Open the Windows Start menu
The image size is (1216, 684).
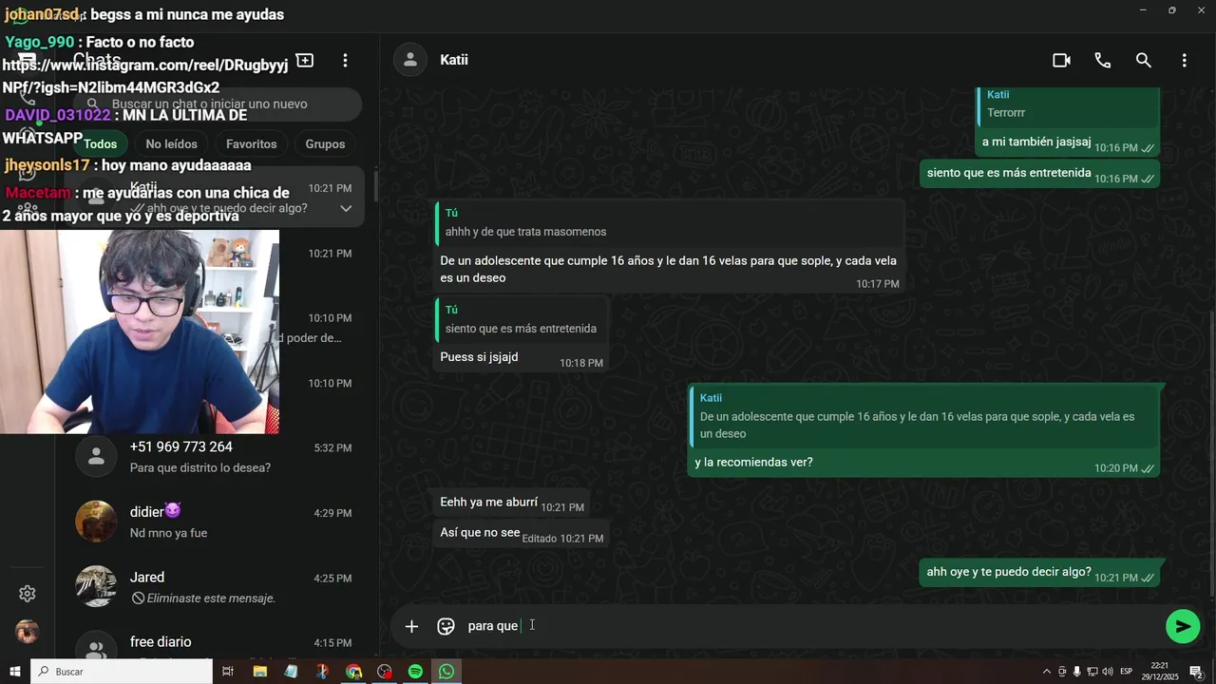(14, 672)
